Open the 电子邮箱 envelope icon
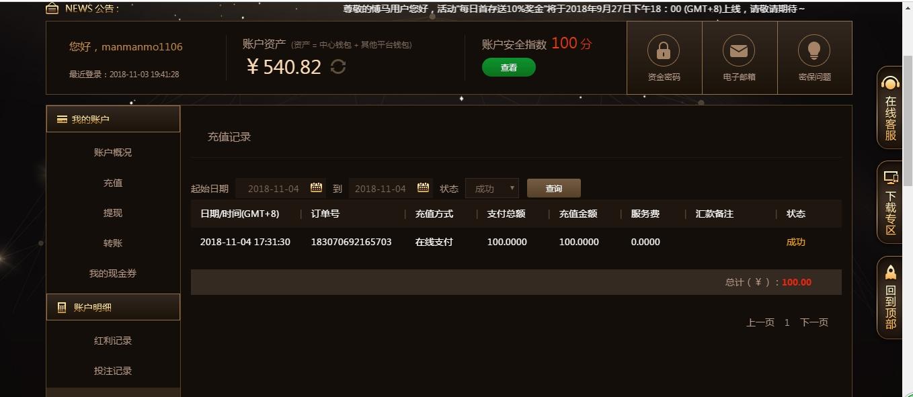Screen dimensions: 913x397 coord(739,51)
